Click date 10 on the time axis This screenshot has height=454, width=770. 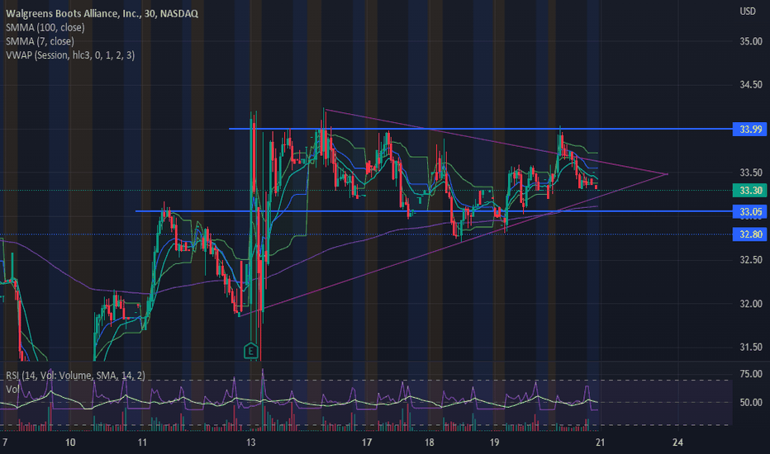(70, 442)
